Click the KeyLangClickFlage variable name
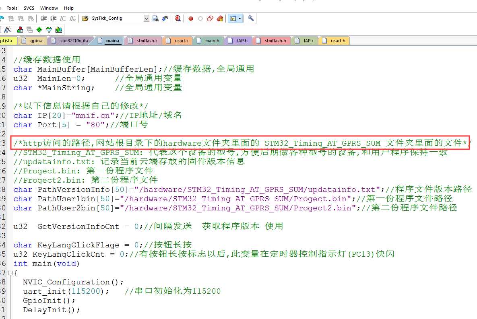477x319 pixels. [x=78, y=245]
